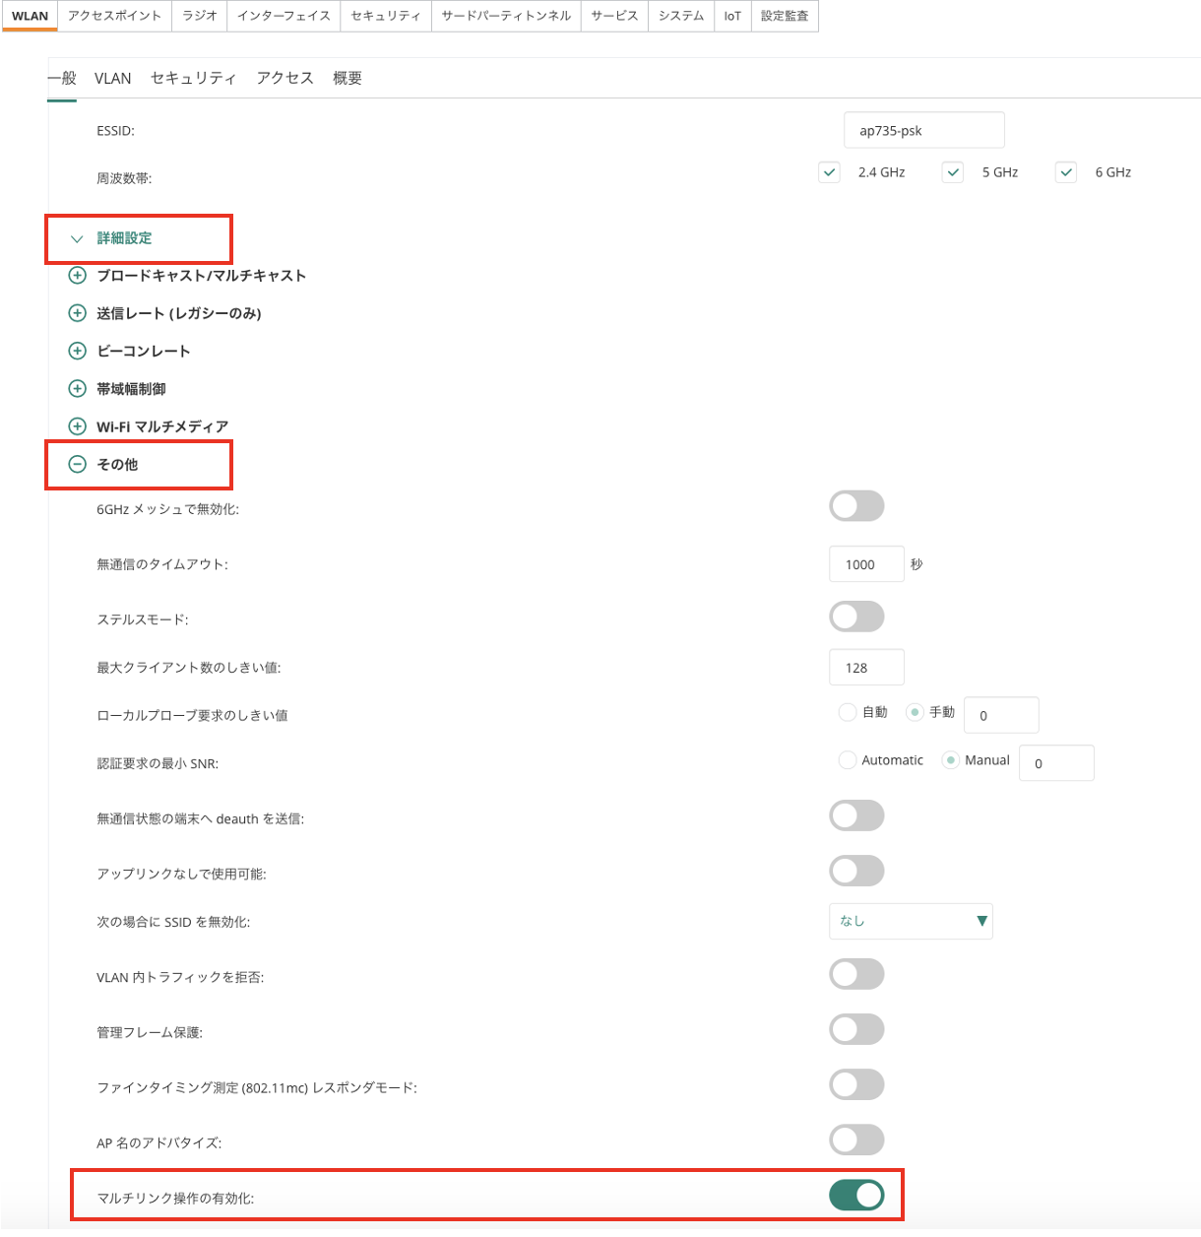Edit 無通信のタイムアウト value 1000
Image resolution: width=1201 pixels, height=1237 pixels.
866,564
